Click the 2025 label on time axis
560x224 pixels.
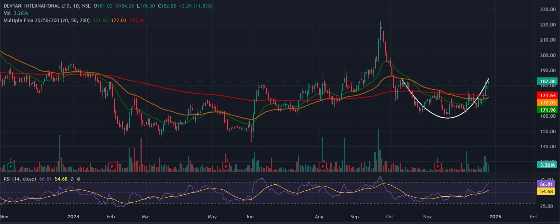(495, 216)
